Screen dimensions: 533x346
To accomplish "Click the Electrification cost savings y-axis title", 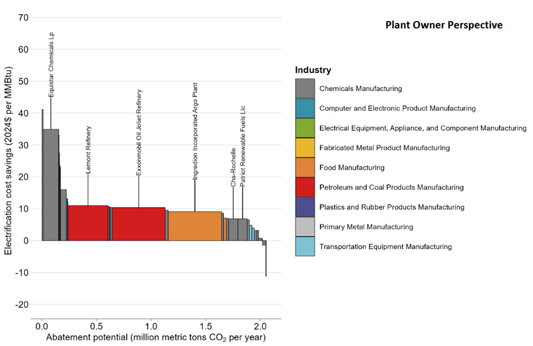I will pos(9,164).
